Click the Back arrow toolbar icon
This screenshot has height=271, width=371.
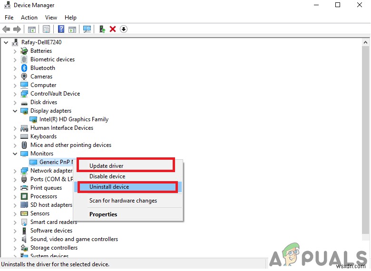click(6, 29)
